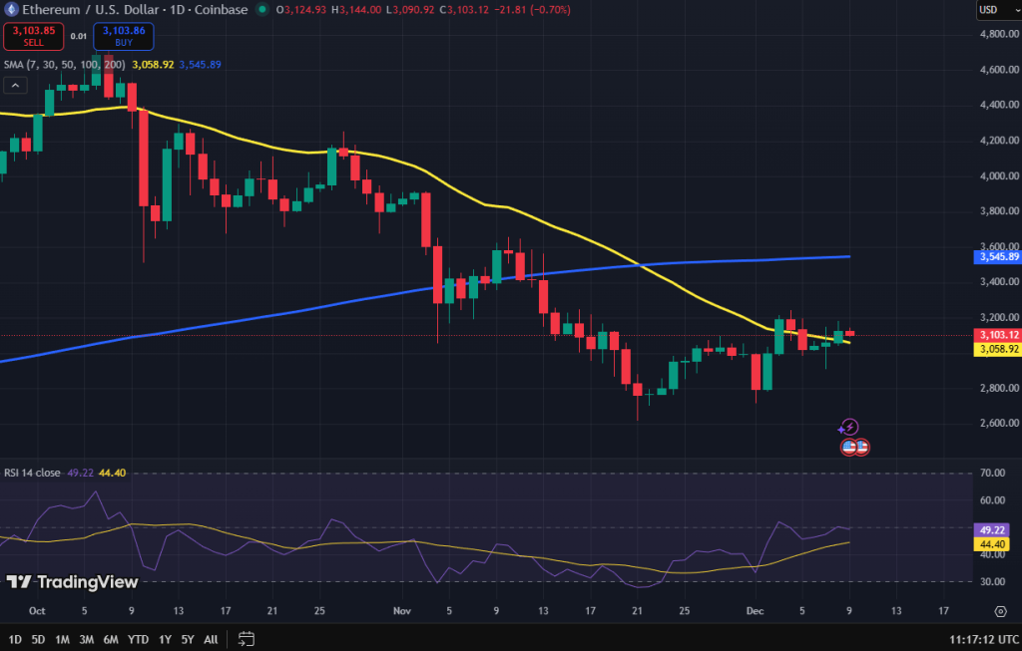The height and width of the screenshot is (651, 1022).
Task: Click the 0.01 spread value between buttons
Action: (x=78, y=37)
